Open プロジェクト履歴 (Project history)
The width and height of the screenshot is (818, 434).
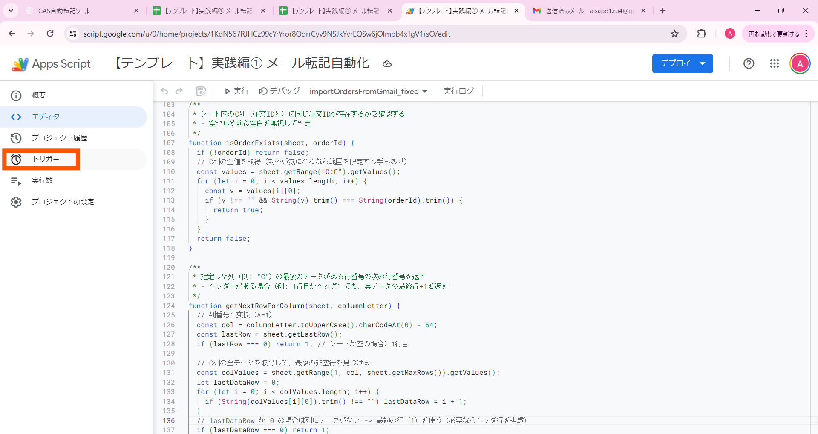click(60, 138)
